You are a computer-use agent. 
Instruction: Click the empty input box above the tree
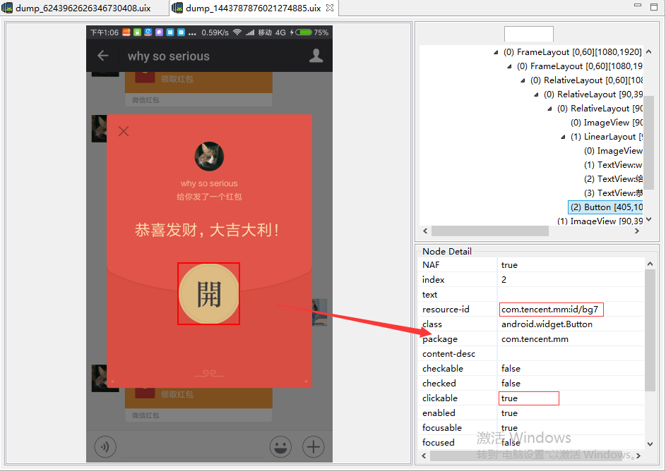[529, 34]
